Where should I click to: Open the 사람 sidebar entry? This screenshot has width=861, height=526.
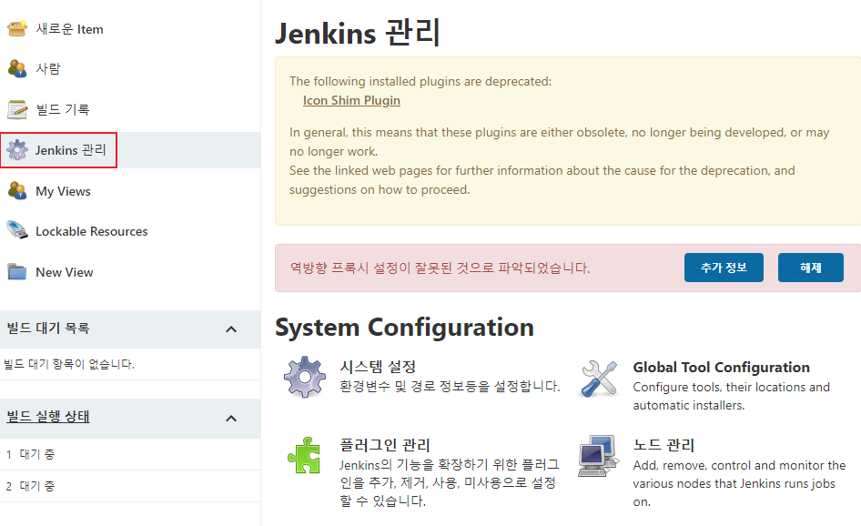47,68
